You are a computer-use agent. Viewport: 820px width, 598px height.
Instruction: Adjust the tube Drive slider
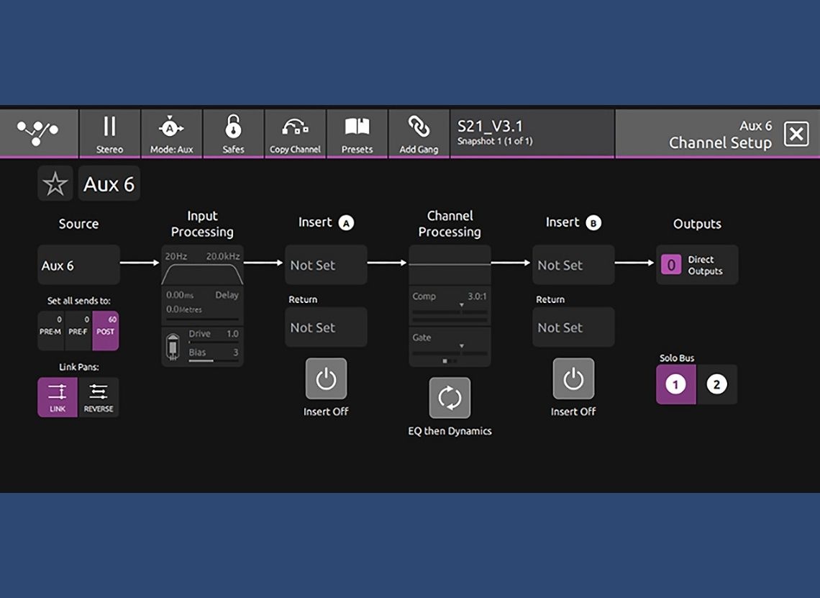214,341
